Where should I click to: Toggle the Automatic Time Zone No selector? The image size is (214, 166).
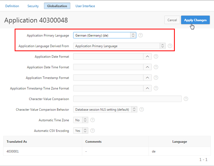pos(80,120)
